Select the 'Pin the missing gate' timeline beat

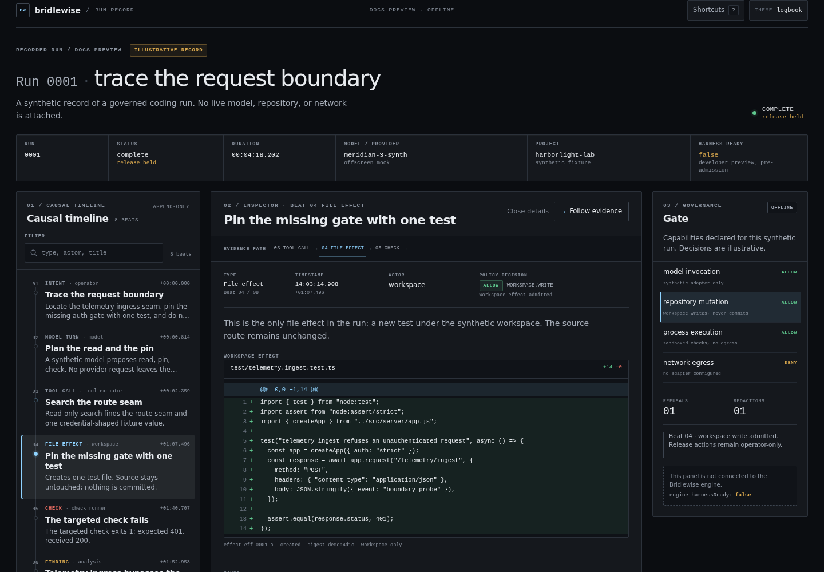[x=108, y=467]
